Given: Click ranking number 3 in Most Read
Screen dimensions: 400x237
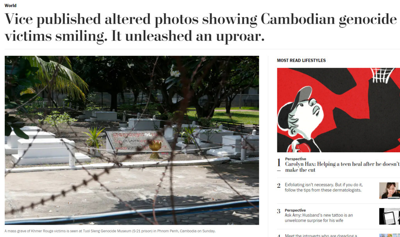Looking at the screenshot, I should [x=279, y=211].
